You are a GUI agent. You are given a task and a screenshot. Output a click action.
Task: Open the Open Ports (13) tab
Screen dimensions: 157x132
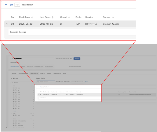pos(34,73)
